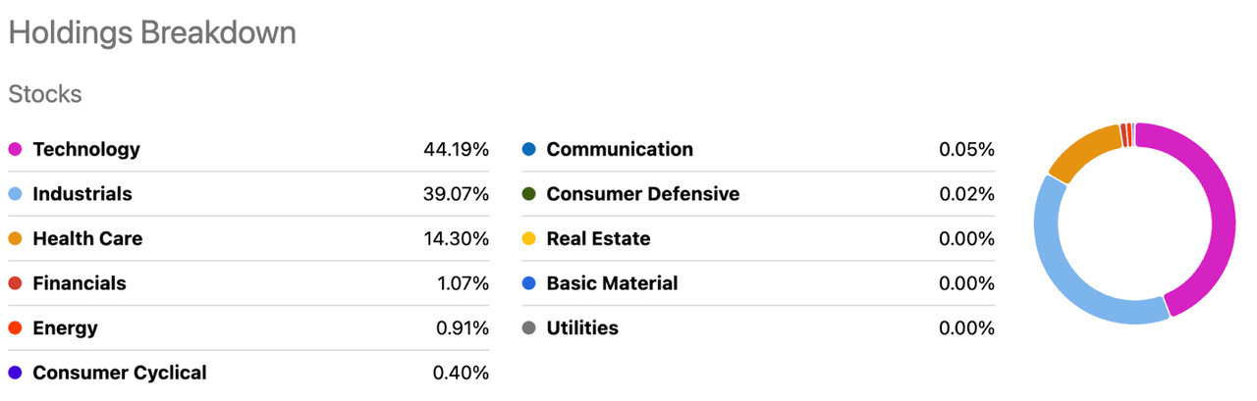Select the Technology sector label
The width and height of the screenshot is (1257, 401).
[x=86, y=150]
